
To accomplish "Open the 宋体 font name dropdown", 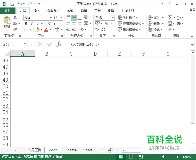I will 51,18.
